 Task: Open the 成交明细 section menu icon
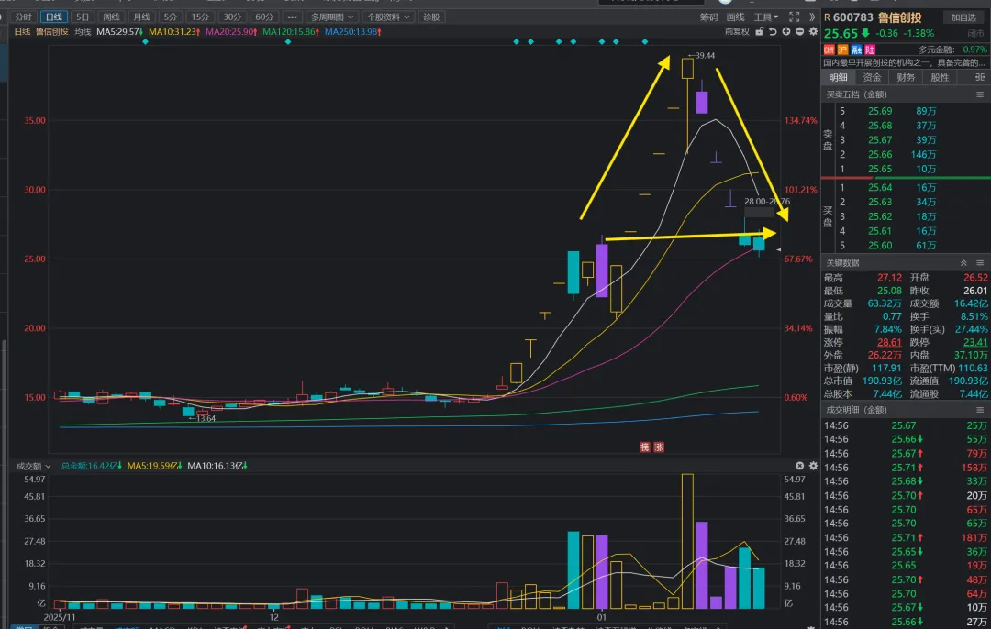point(980,410)
